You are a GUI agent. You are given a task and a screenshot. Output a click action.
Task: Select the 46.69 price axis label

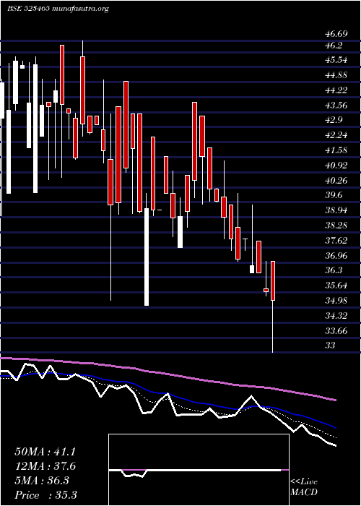(335, 33)
